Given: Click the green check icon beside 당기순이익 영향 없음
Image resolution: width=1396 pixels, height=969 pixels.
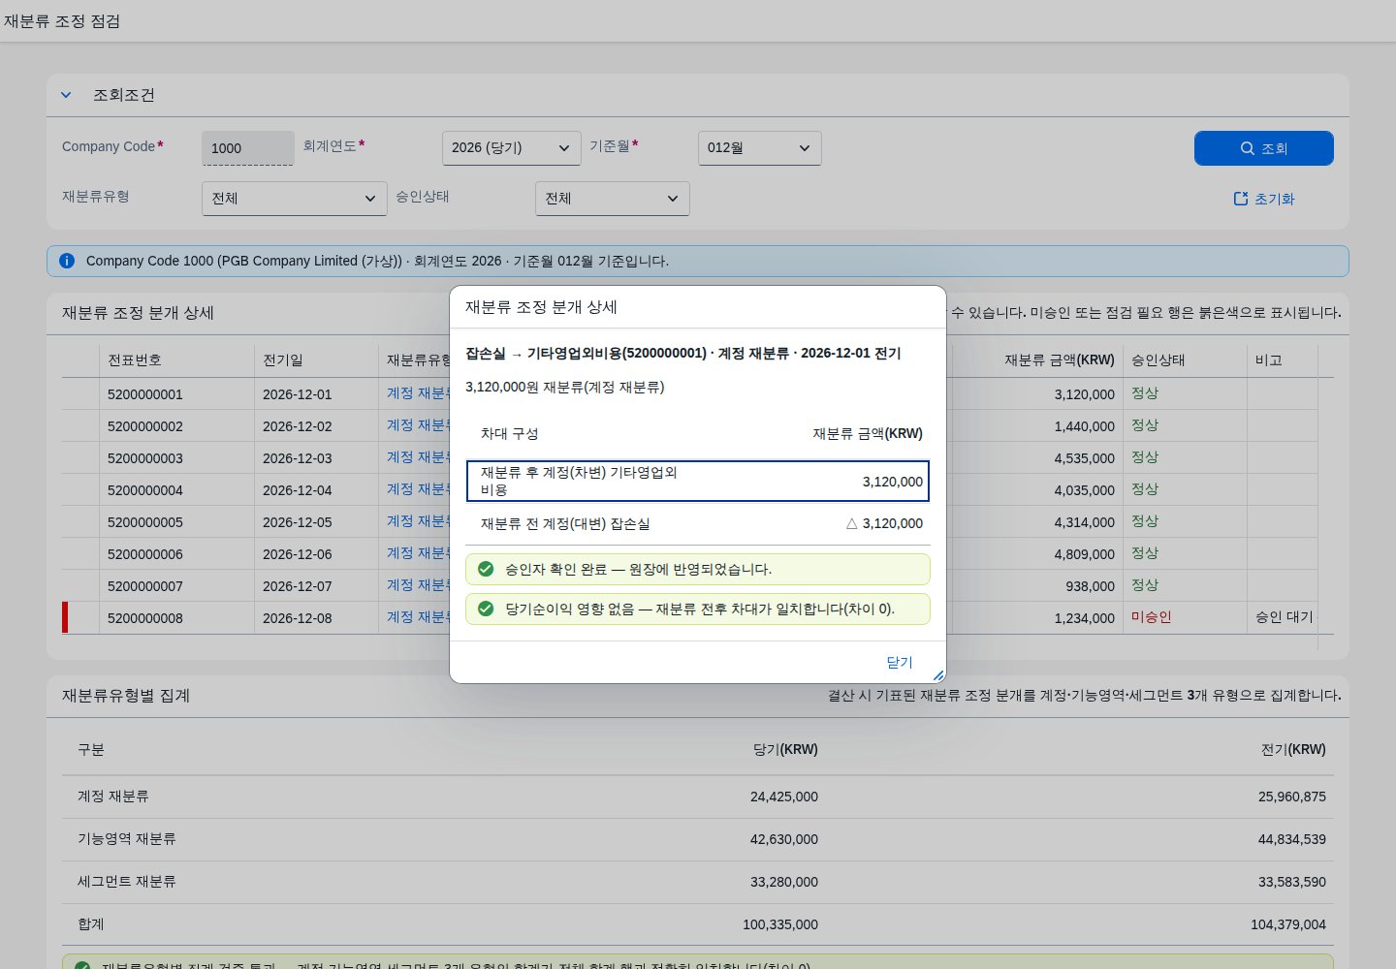Looking at the screenshot, I should point(486,609).
